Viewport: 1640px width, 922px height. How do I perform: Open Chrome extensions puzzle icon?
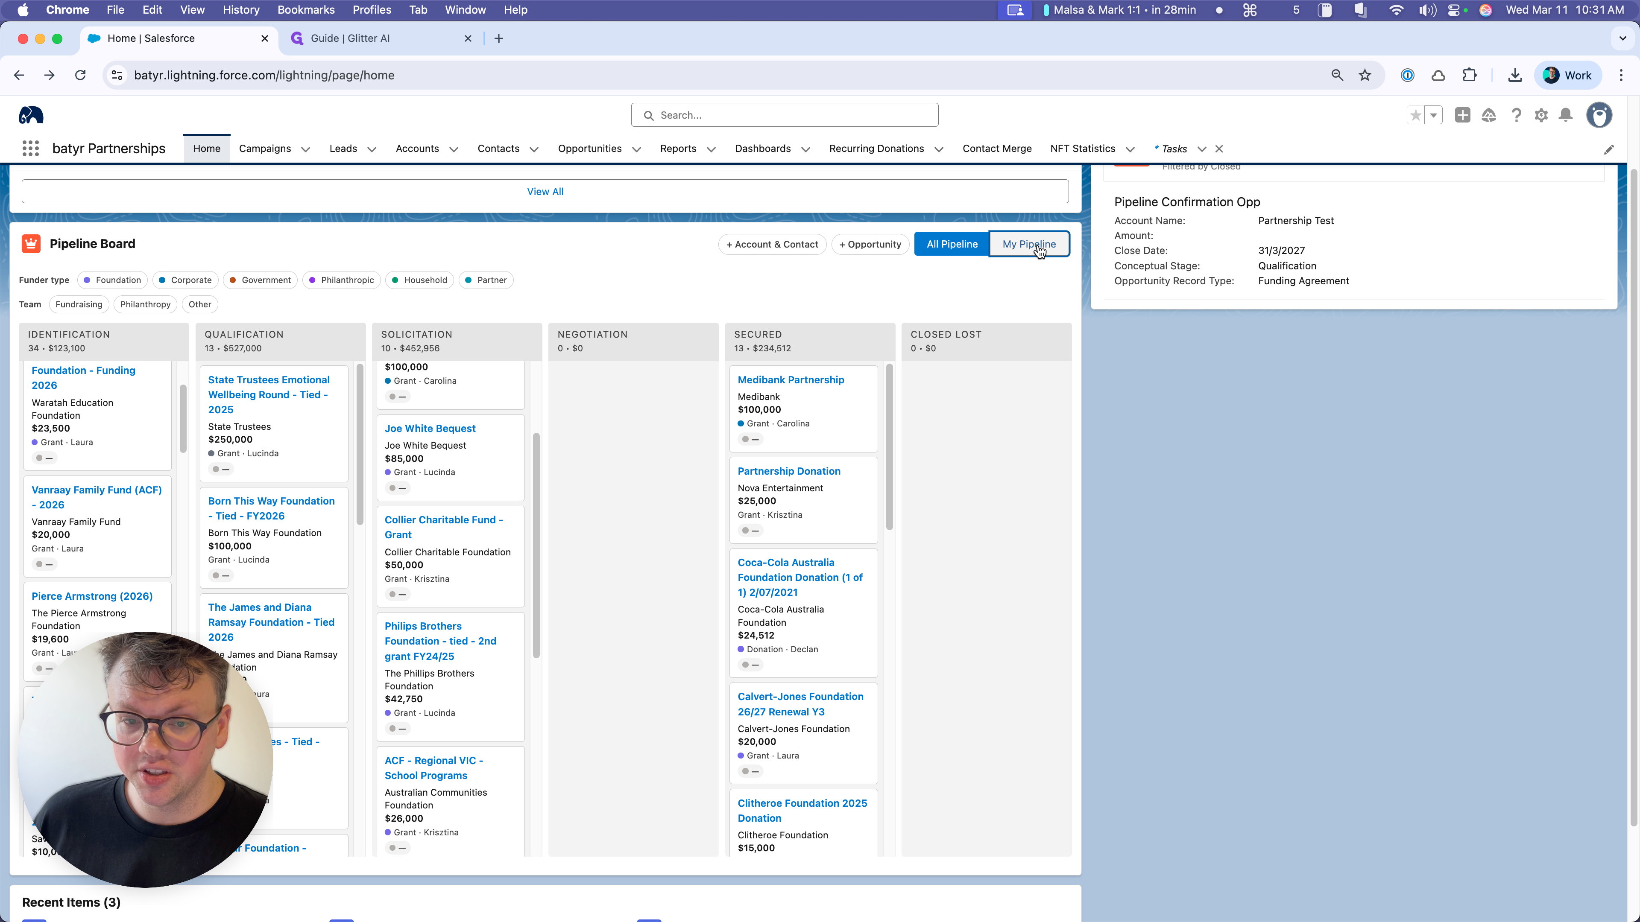click(x=1469, y=75)
